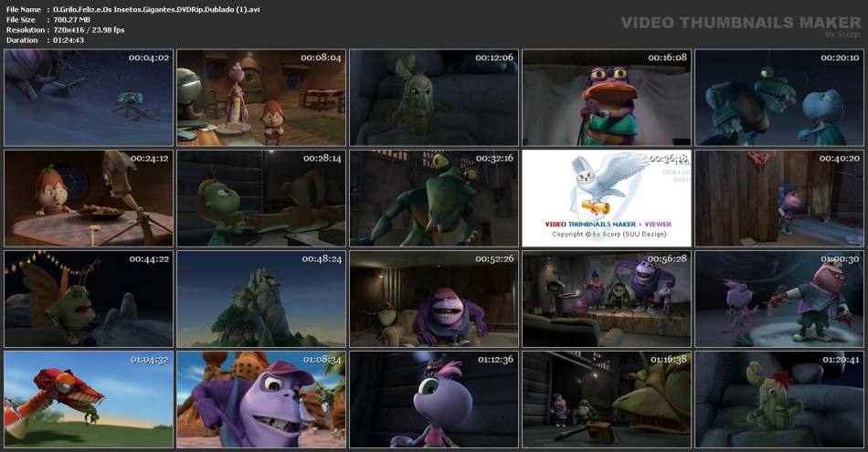
Task: Click the file name O.Grilo.Feliz.e.Os Insetos.Gigantes text
Action: 156,9
